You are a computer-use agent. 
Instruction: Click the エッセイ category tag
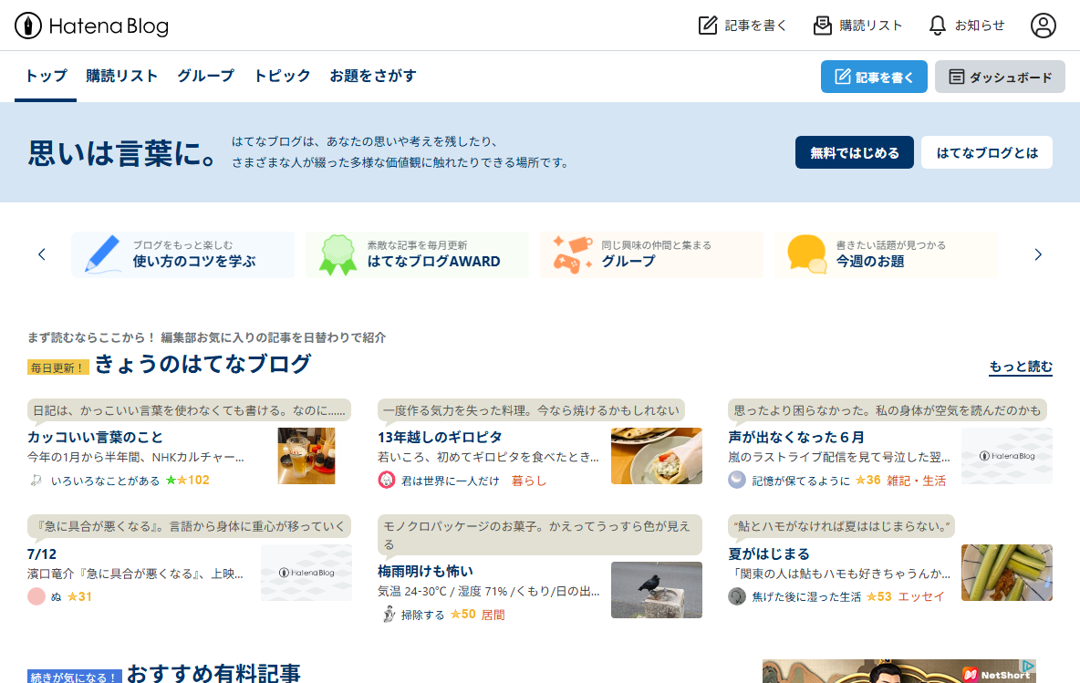click(x=921, y=596)
